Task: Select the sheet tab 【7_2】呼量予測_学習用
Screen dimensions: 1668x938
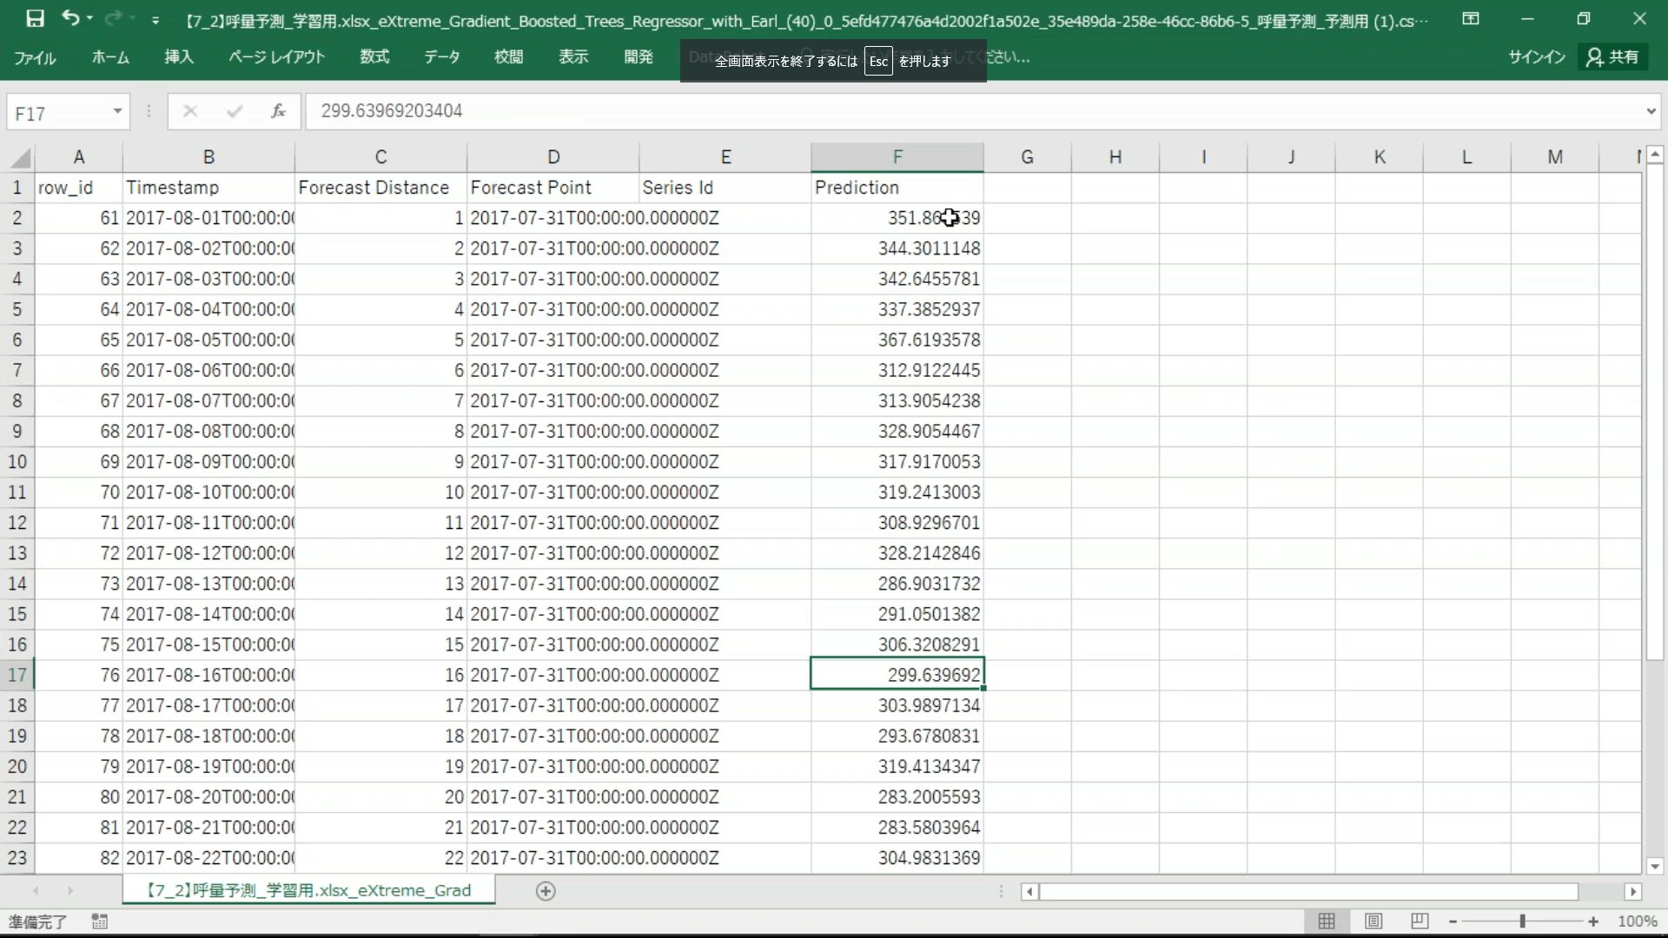Action: tap(308, 890)
